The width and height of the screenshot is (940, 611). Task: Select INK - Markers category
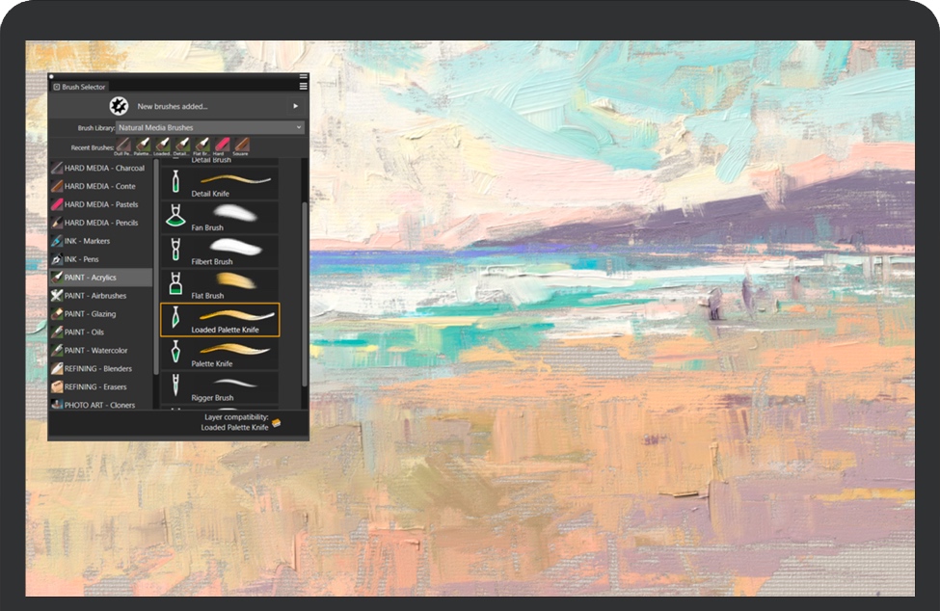click(x=100, y=241)
